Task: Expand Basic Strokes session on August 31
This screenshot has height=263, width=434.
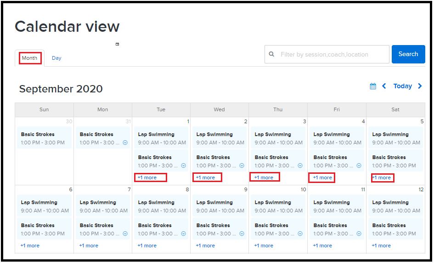Action: tap(125, 143)
